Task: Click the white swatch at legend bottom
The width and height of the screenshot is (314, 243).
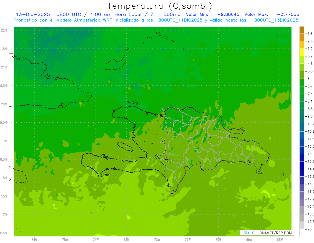Action: (x=302, y=233)
